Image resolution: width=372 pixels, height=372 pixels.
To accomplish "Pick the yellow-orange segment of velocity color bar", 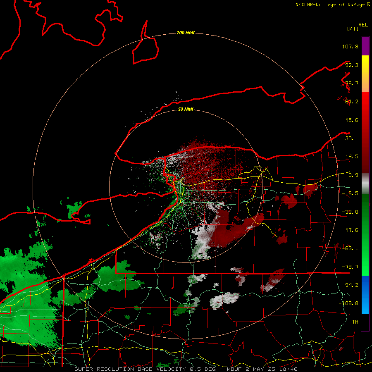I will (365, 74).
